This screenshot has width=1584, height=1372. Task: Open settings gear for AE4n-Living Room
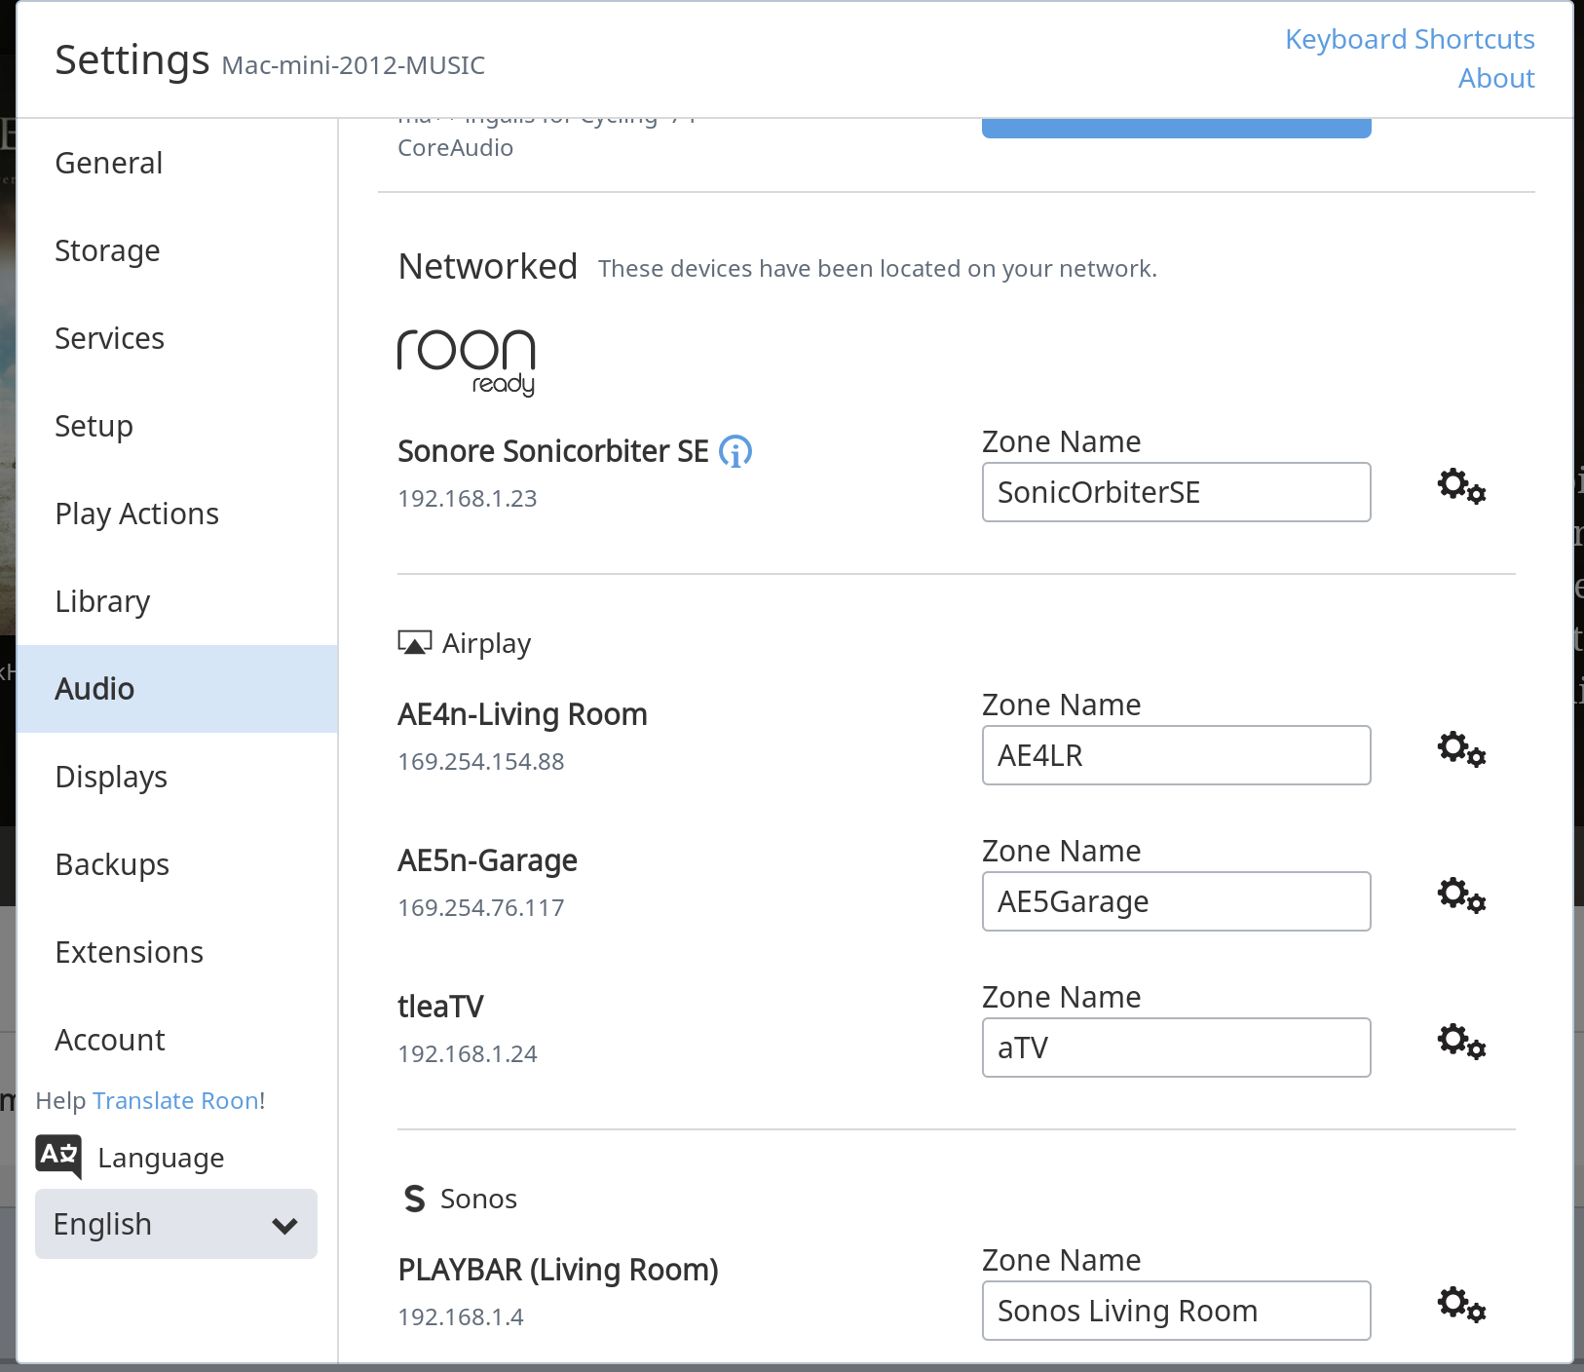(x=1461, y=749)
